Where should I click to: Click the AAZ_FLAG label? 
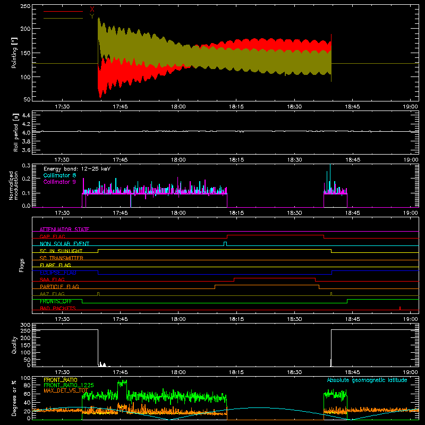coord(52,294)
